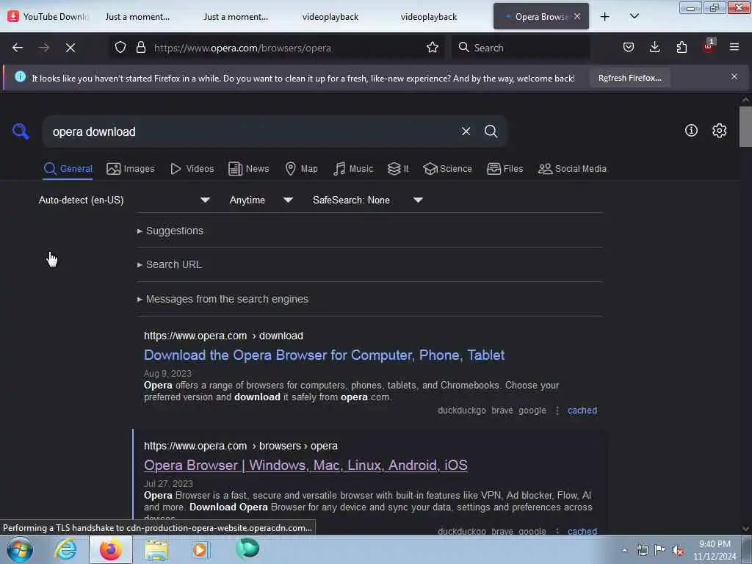752x564 pixels.
Task: Open Windows Explorer folder on taskbar
Action: [x=156, y=549]
